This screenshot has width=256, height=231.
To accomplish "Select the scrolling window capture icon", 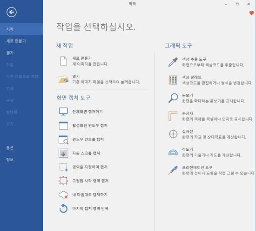I will coord(63,153).
